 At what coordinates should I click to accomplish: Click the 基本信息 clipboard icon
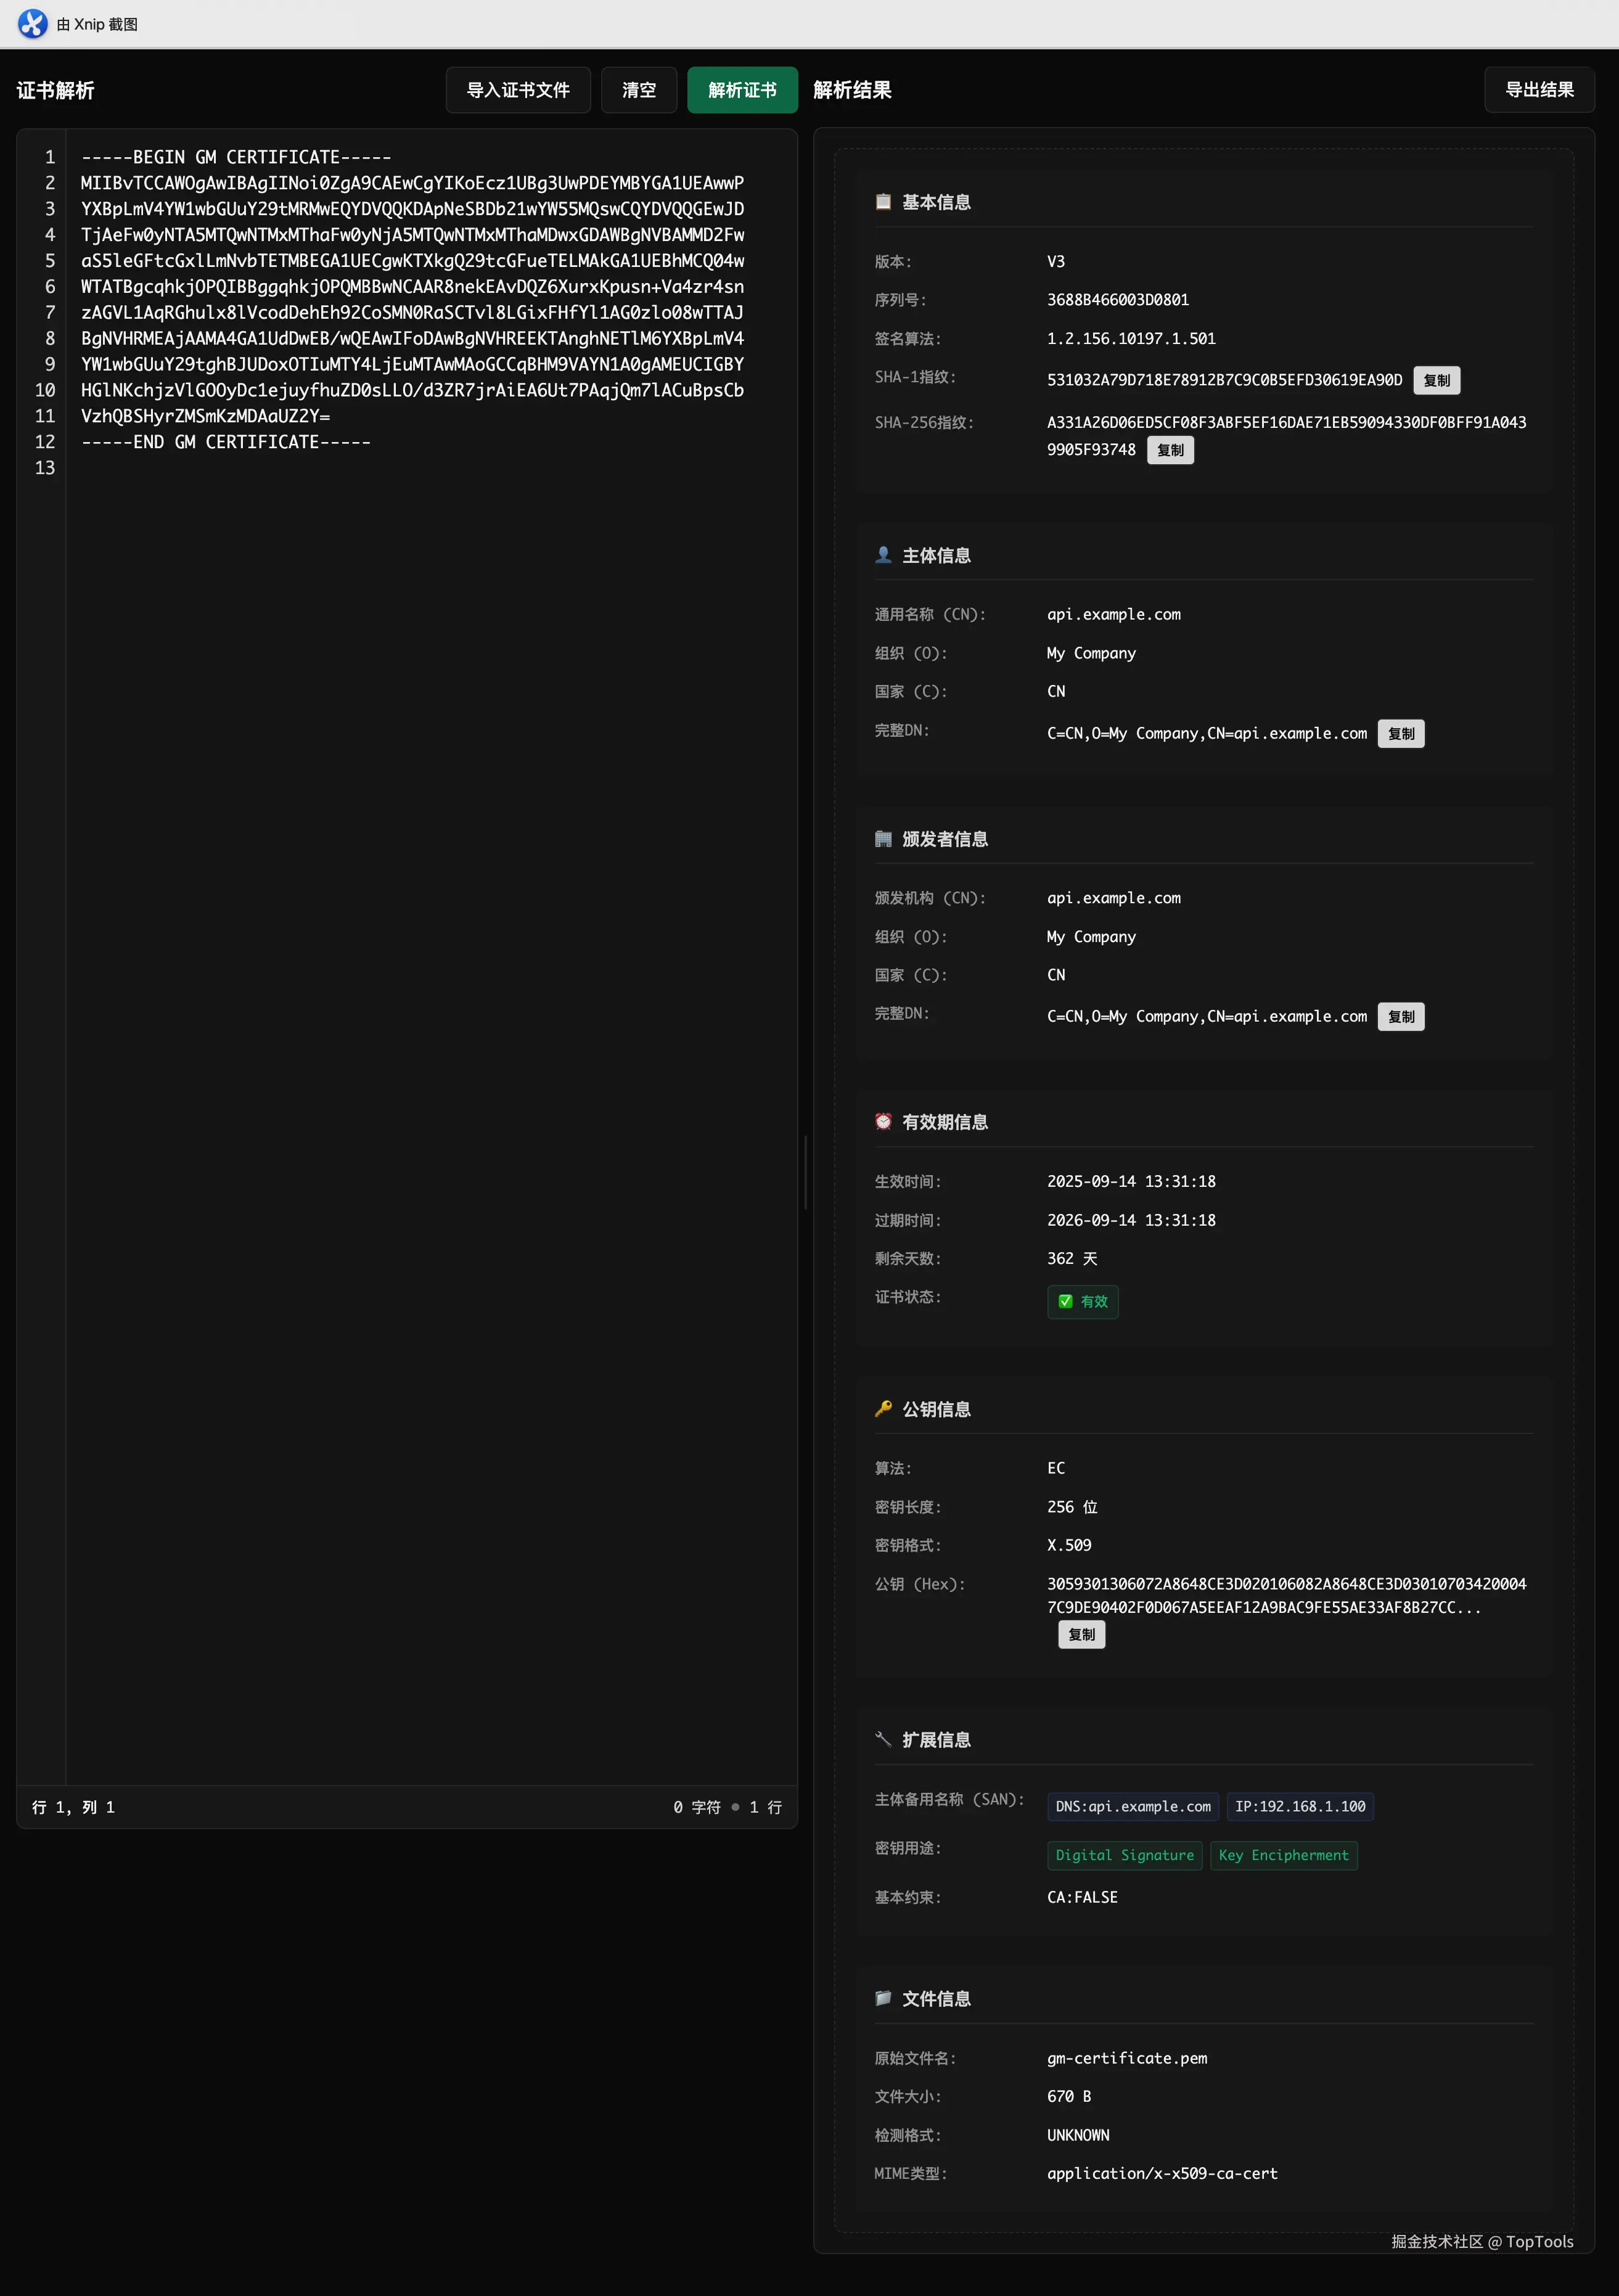[x=883, y=201]
